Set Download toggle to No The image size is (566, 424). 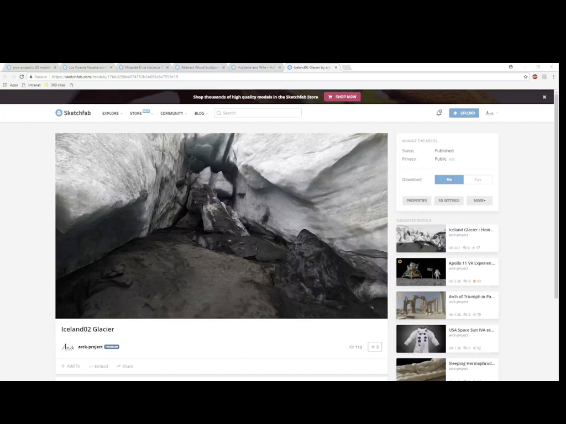click(x=449, y=179)
